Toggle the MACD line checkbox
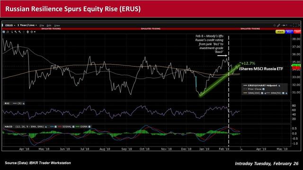The image size is (303, 170). 56,127
